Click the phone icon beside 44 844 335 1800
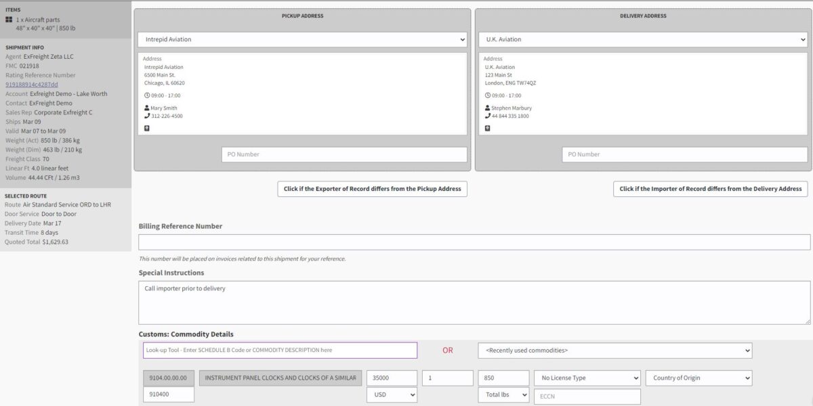The width and height of the screenshot is (813, 406). (488, 116)
